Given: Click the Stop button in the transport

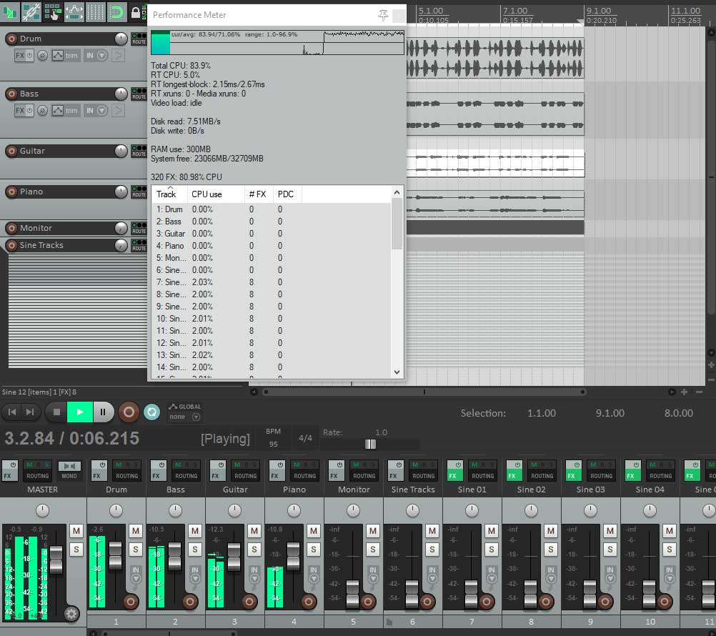Looking at the screenshot, I should point(56,412).
